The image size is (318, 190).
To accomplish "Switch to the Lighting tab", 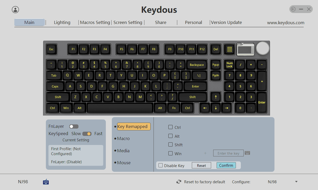I will pyautogui.click(x=62, y=22).
